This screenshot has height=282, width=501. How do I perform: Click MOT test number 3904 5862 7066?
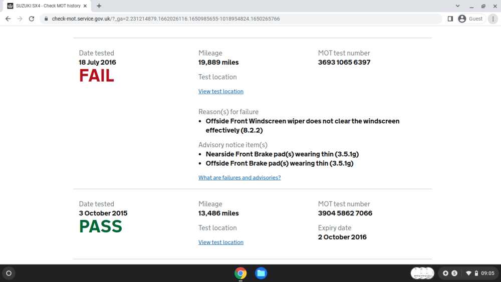(x=345, y=213)
